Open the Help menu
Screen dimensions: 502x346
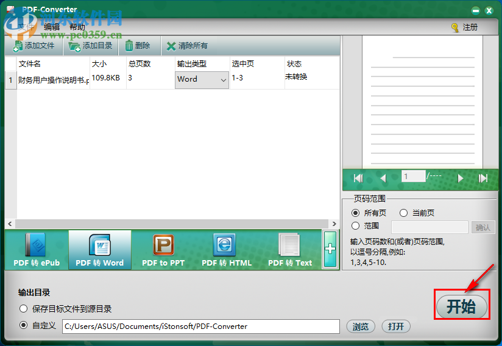point(77,27)
